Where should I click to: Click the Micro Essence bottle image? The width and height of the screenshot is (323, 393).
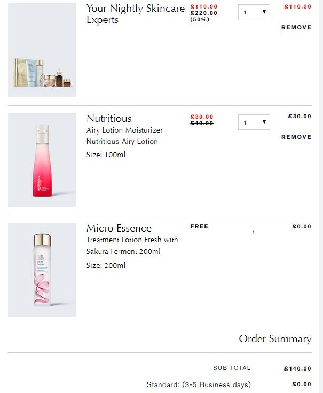coord(42,269)
